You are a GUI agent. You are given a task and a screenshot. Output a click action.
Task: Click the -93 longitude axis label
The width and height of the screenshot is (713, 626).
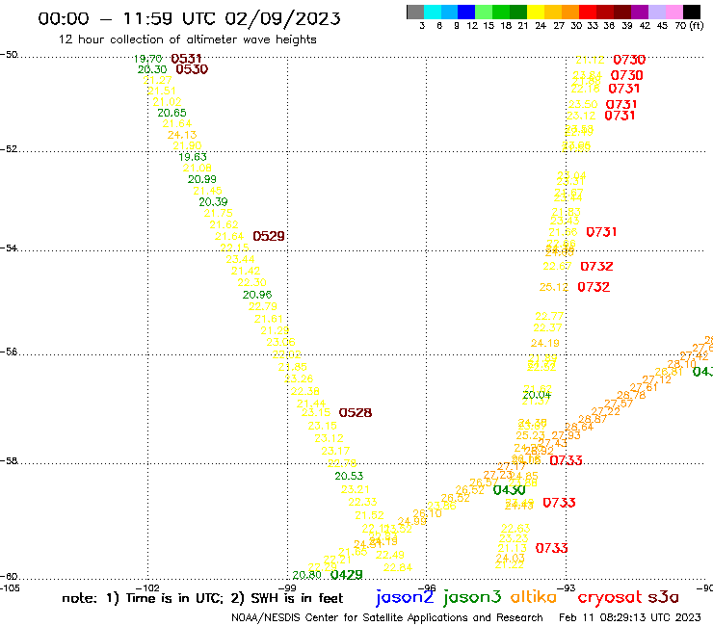567,588
